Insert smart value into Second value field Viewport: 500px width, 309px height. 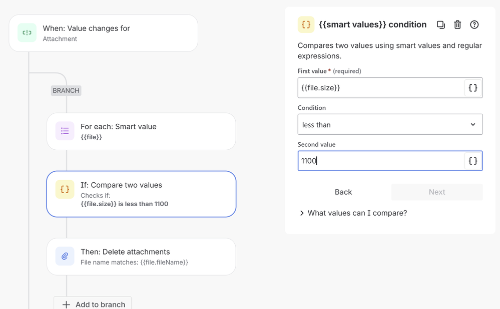click(x=472, y=161)
